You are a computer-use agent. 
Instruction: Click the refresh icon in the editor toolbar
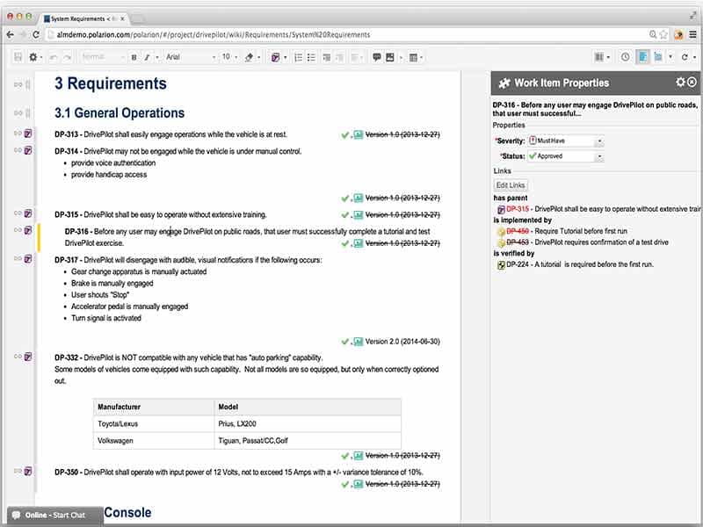pyautogui.click(x=685, y=57)
